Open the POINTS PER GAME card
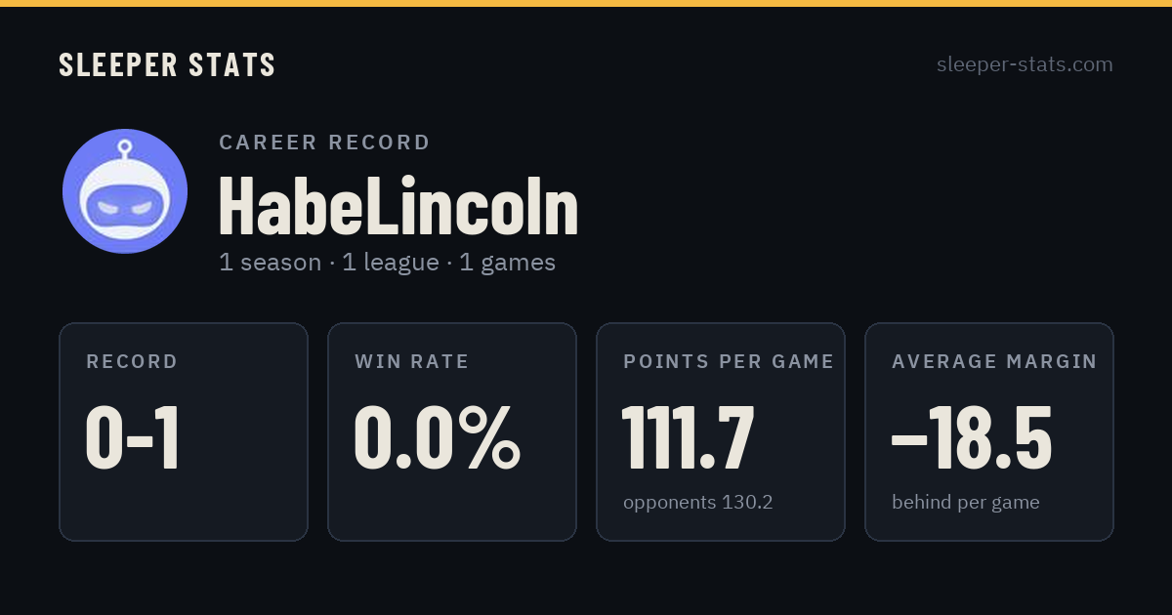The height and width of the screenshot is (615, 1172). coord(721,431)
